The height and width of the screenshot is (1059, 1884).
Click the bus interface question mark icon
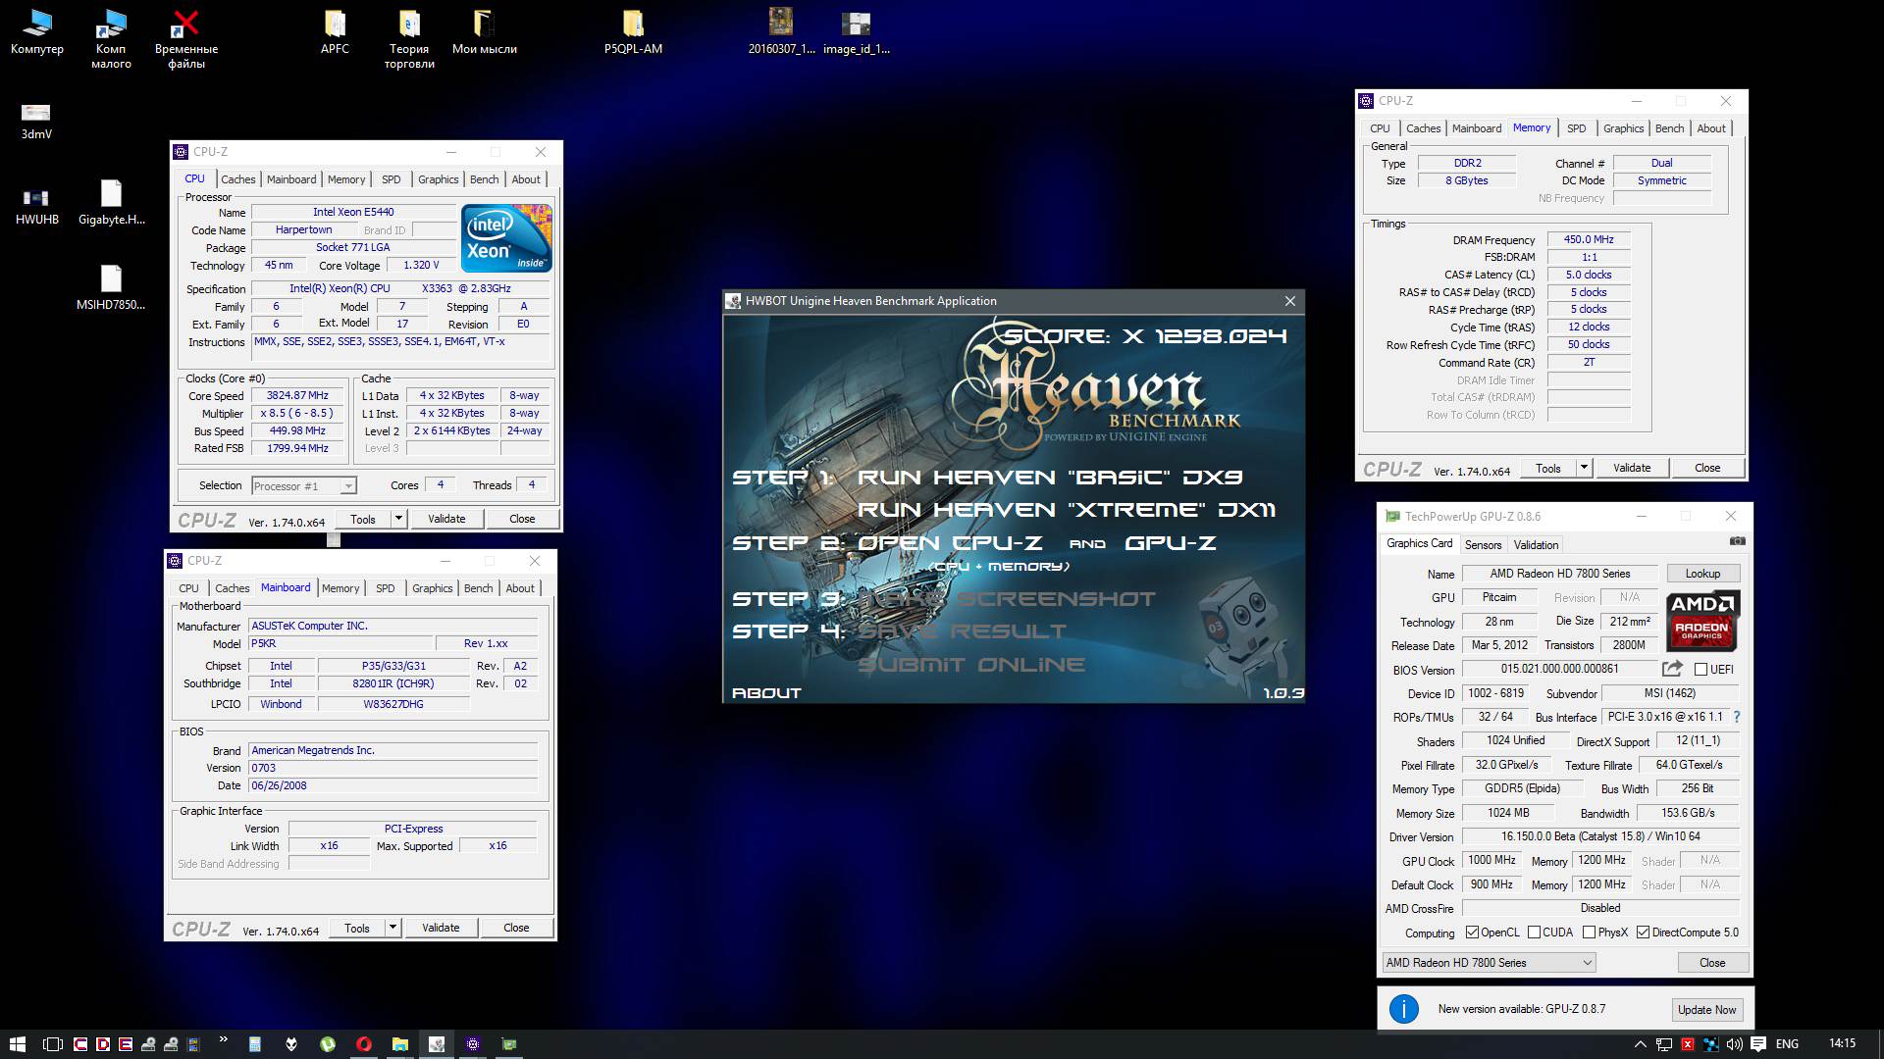click(x=1737, y=717)
